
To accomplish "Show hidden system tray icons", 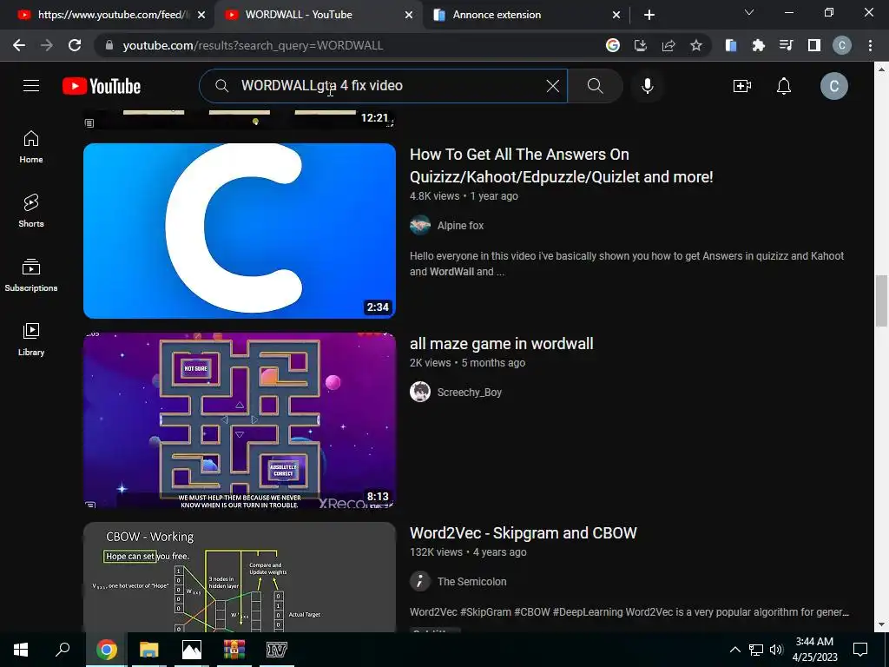I will pyautogui.click(x=734, y=650).
